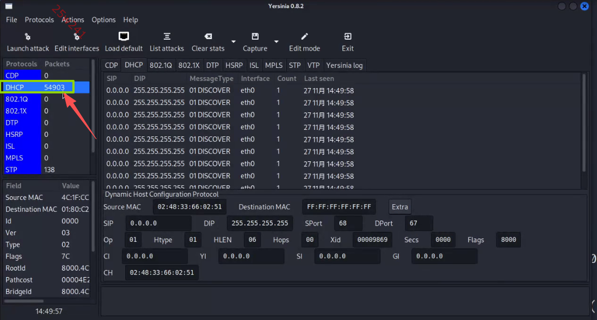The width and height of the screenshot is (597, 320).
Task: Click the Interface column header
Action: [255, 79]
